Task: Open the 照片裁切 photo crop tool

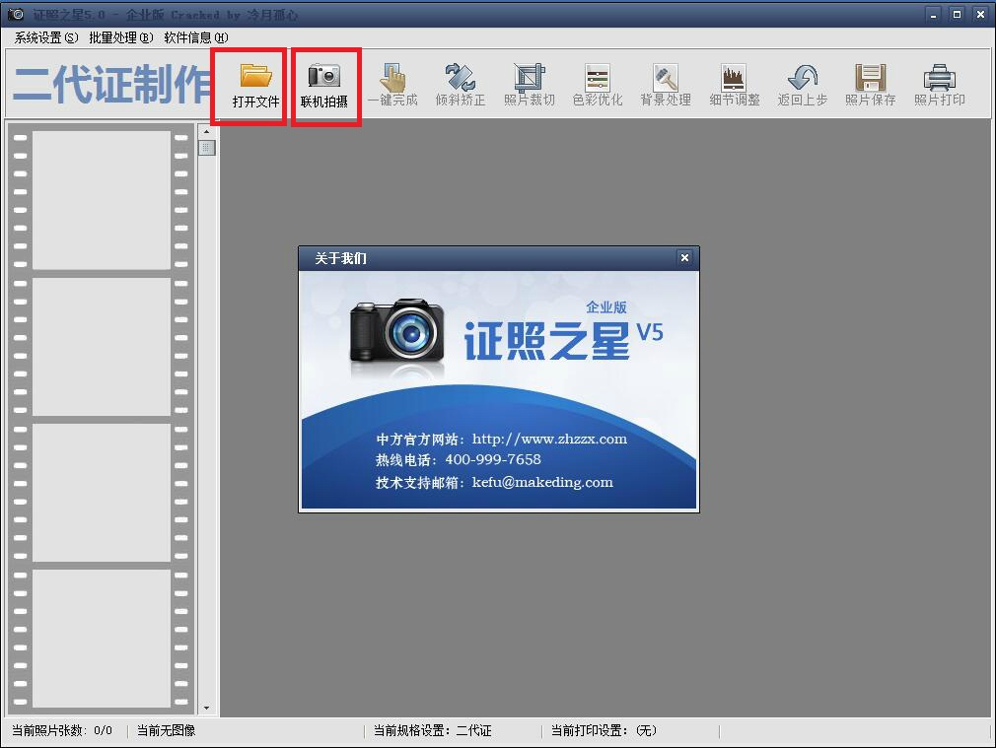Action: (529, 84)
